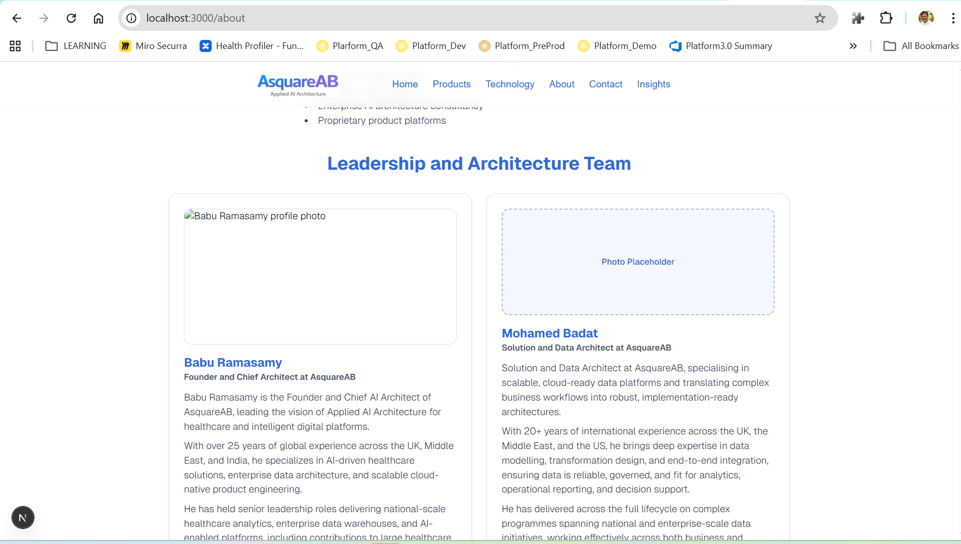Expand hidden bookmarks with the double chevron
961x544 pixels.
pyautogui.click(x=853, y=45)
